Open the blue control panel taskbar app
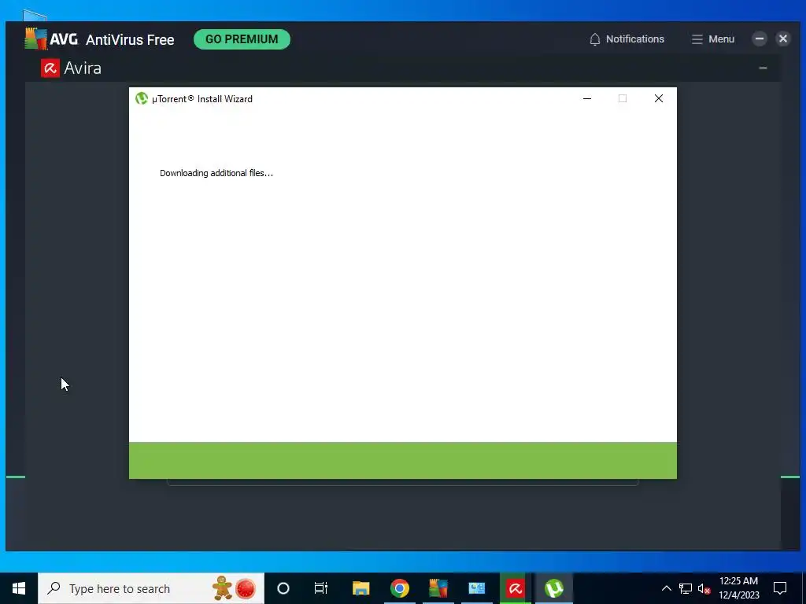 click(x=476, y=588)
